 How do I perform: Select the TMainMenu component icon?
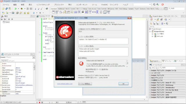pyautogui.click(x=57, y=12)
